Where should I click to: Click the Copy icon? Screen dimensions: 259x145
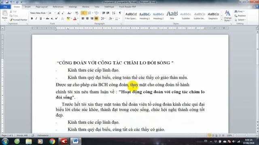[x=14, y=16]
